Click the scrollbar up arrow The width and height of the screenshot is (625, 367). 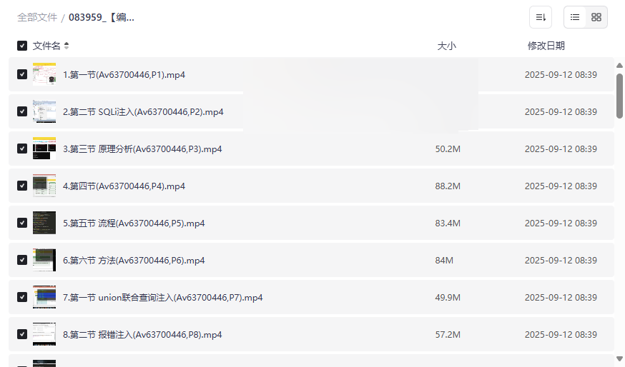click(x=619, y=65)
